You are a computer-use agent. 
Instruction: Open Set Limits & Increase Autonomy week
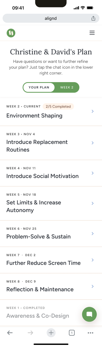click(x=51, y=203)
